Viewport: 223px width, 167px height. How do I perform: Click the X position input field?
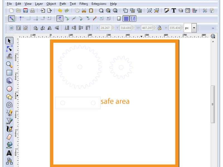click(x=106, y=28)
